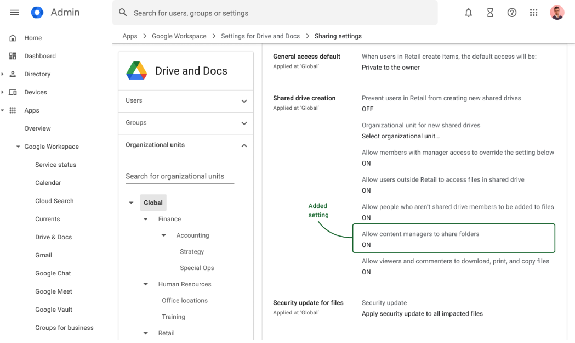Screen dimensions: 575x343
Task: Open Currents in sidebar
Action: pyautogui.click(x=47, y=219)
